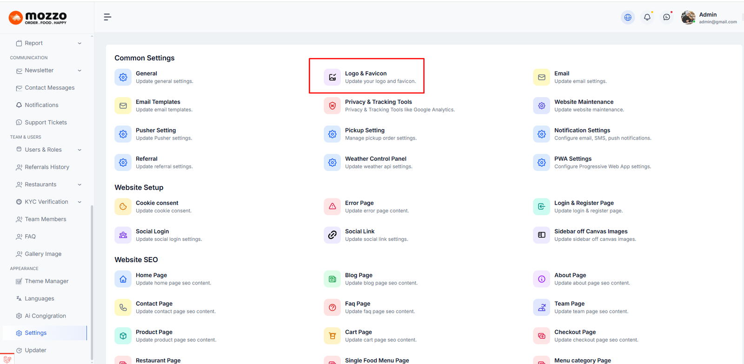744x364 pixels.
Task: Click the admin@gmail.com email text
Action: coord(718,22)
